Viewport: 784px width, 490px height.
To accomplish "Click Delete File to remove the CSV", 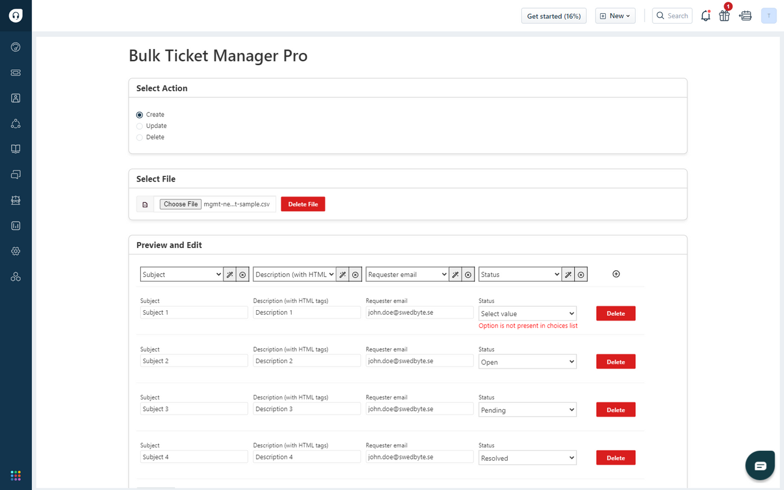I will (x=303, y=203).
